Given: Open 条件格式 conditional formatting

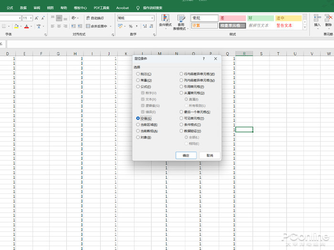Looking at the screenshot, I should pos(165,21).
